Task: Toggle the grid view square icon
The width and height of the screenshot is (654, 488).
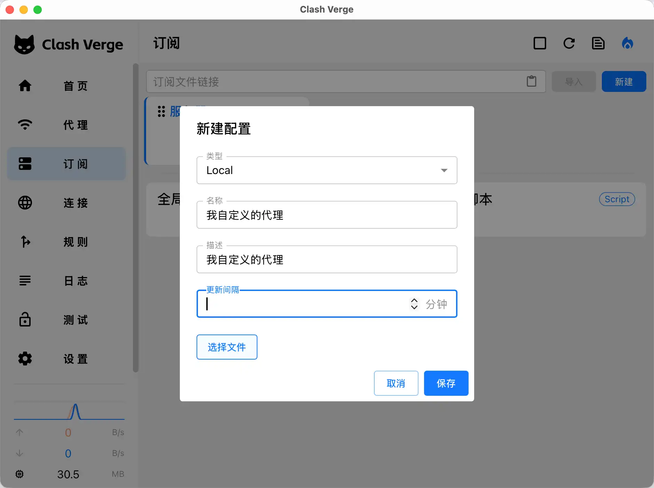Action: (540, 43)
